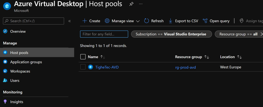The width and height of the screenshot is (263, 107).
Task: Open the ellipsis more options menu
Action: [141, 4]
